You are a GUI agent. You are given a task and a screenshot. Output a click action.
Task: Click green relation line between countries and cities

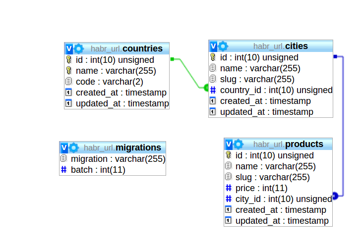[189, 73]
